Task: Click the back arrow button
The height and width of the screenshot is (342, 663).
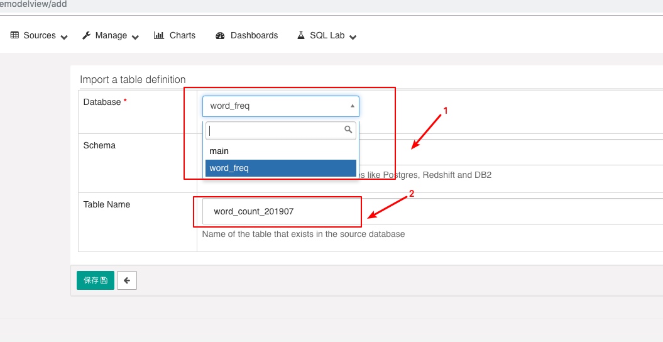Action: click(x=127, y=280)
